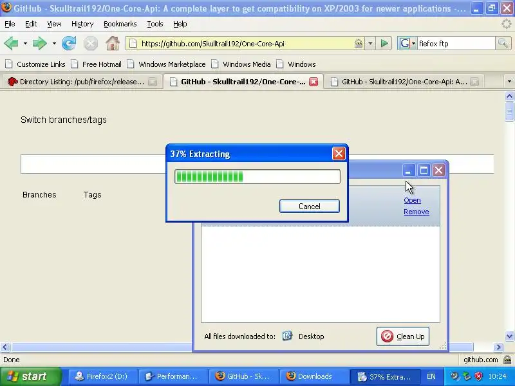Viewport: 515px width, 386px height.
Task: Reload the current page
Action: coord(69,43)
